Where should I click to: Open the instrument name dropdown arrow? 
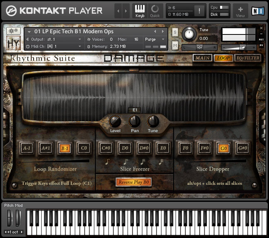point(29,32)
